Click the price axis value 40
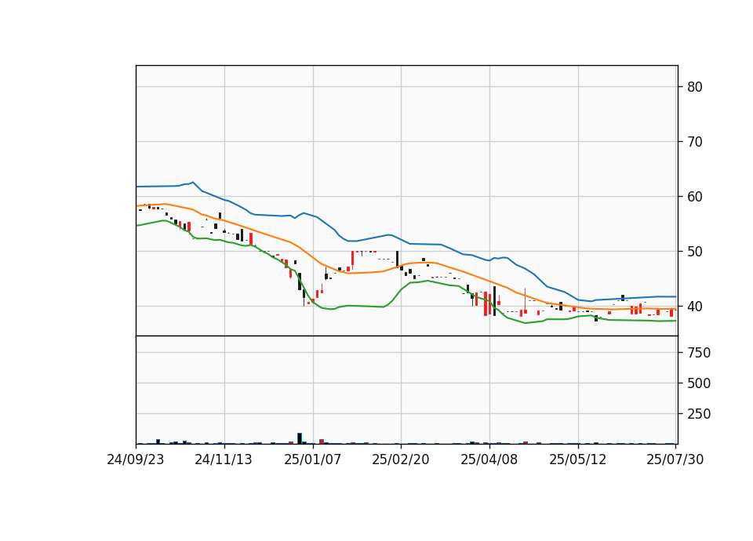Viewport: 753px width, 541px height. (695, 307)
